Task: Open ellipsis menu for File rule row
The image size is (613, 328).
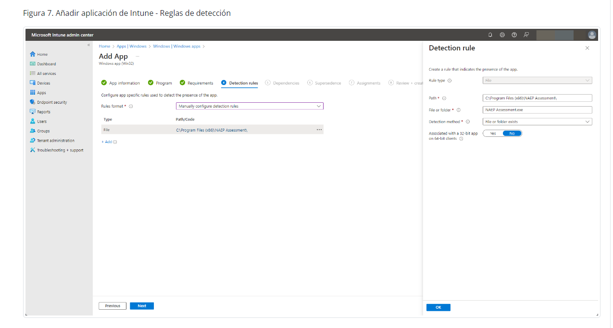Action: (319, 130)
